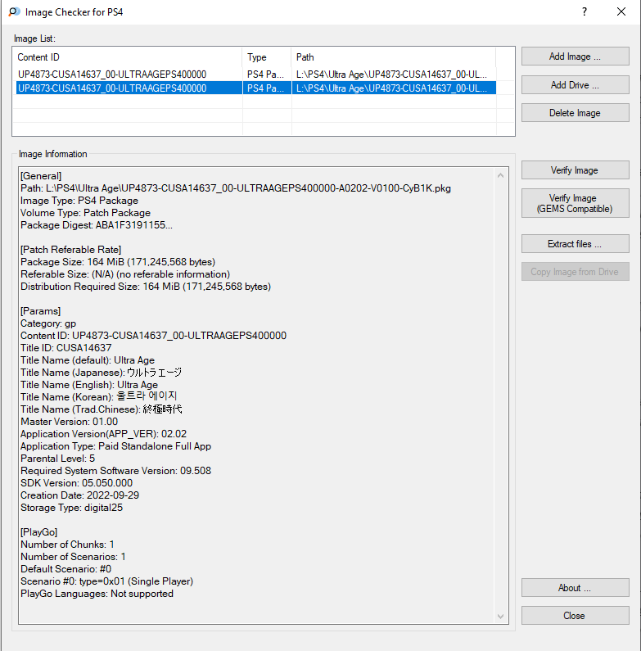Click the 'Image Type: PS4 Package' line
This screenshot has height=651, width=641.
pyautogui.click(x=79, y=201)
